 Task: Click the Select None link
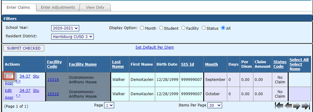[296, 67]
